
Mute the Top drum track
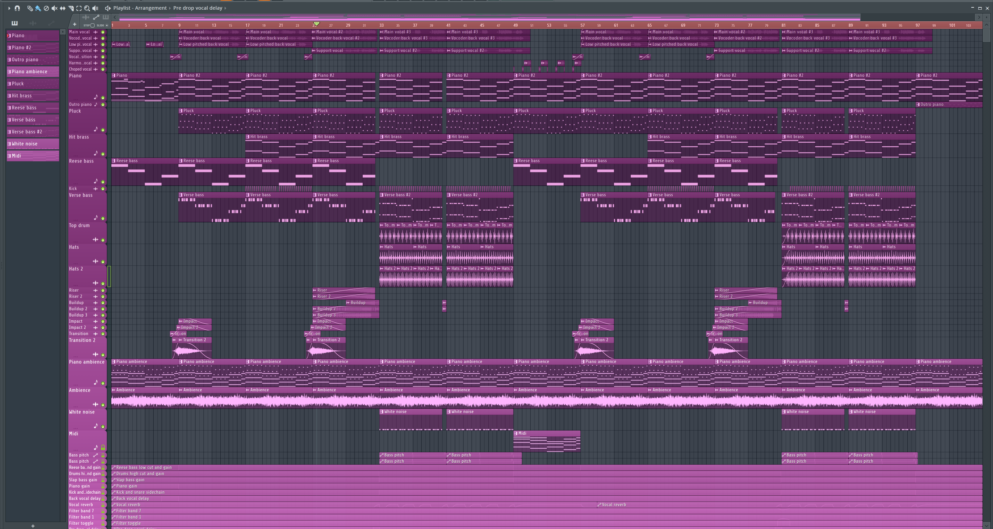click(103, 240)
